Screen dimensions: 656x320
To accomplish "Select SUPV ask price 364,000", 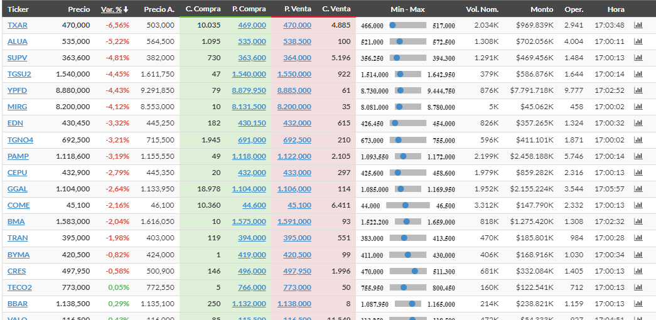I will pos(297,58).
